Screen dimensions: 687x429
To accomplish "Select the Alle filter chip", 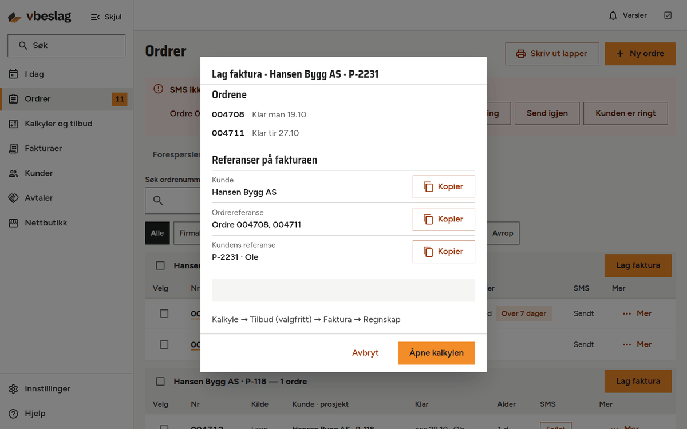I will (157, 233).
